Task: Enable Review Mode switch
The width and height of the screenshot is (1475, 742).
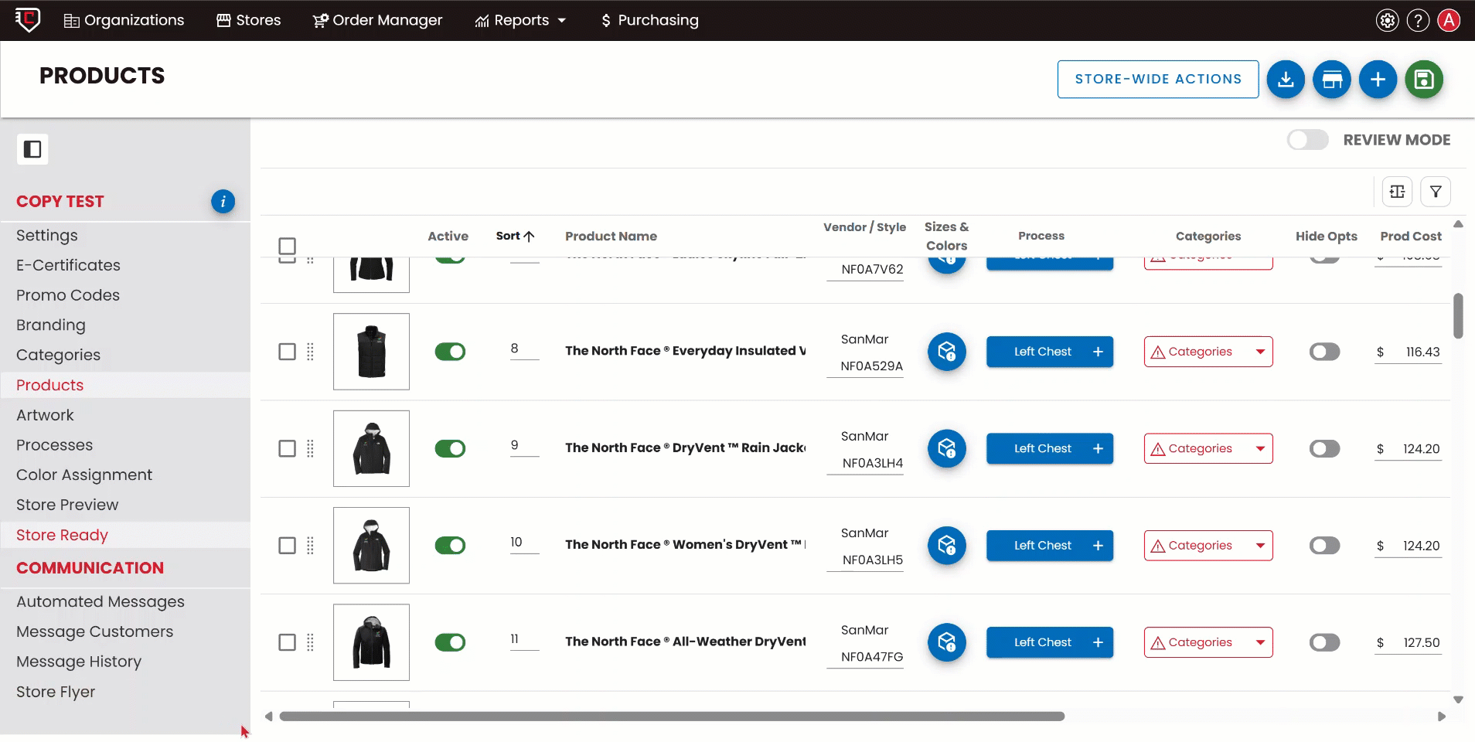Action: click(1307, 140)
